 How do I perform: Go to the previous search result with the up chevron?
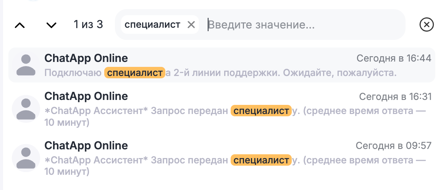tap(19, 25)
